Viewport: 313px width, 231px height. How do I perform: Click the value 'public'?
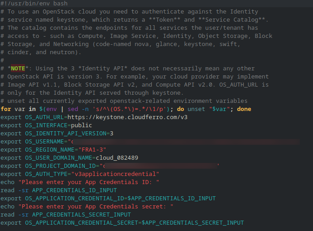(82, 125)
